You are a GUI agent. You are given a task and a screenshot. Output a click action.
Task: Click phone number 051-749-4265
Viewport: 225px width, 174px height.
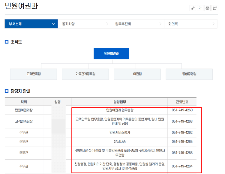coord(182,142)
